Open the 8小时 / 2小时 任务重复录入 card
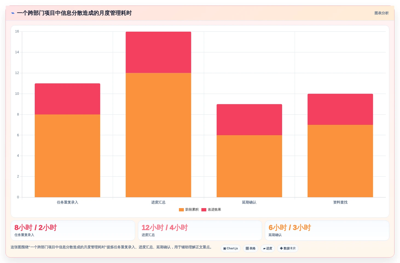This screenshot has height=263, width=400. coord(73,231)
